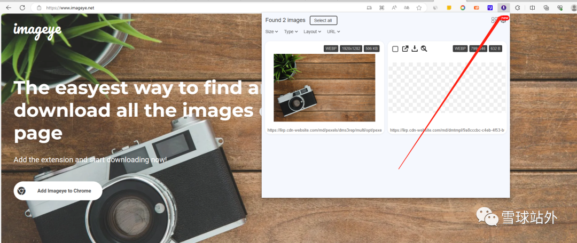This screenshot has width=577, height=243.
Task: Open second image in new tab
Action: point(405,48)
